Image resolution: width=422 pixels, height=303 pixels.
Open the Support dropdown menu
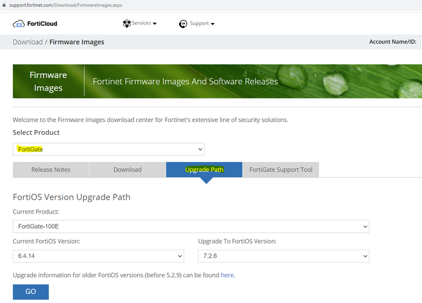point(196,24)
